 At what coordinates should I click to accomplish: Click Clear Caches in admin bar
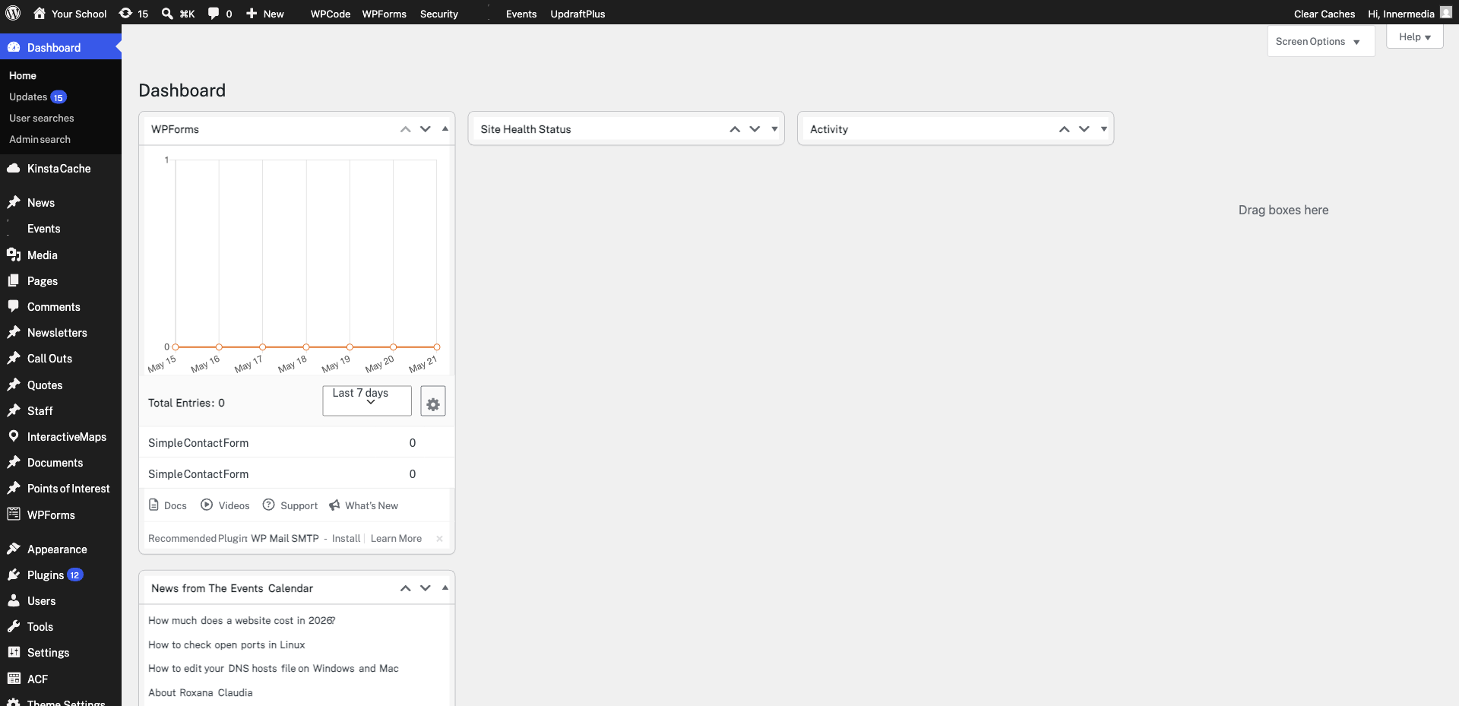[1324, 14]
